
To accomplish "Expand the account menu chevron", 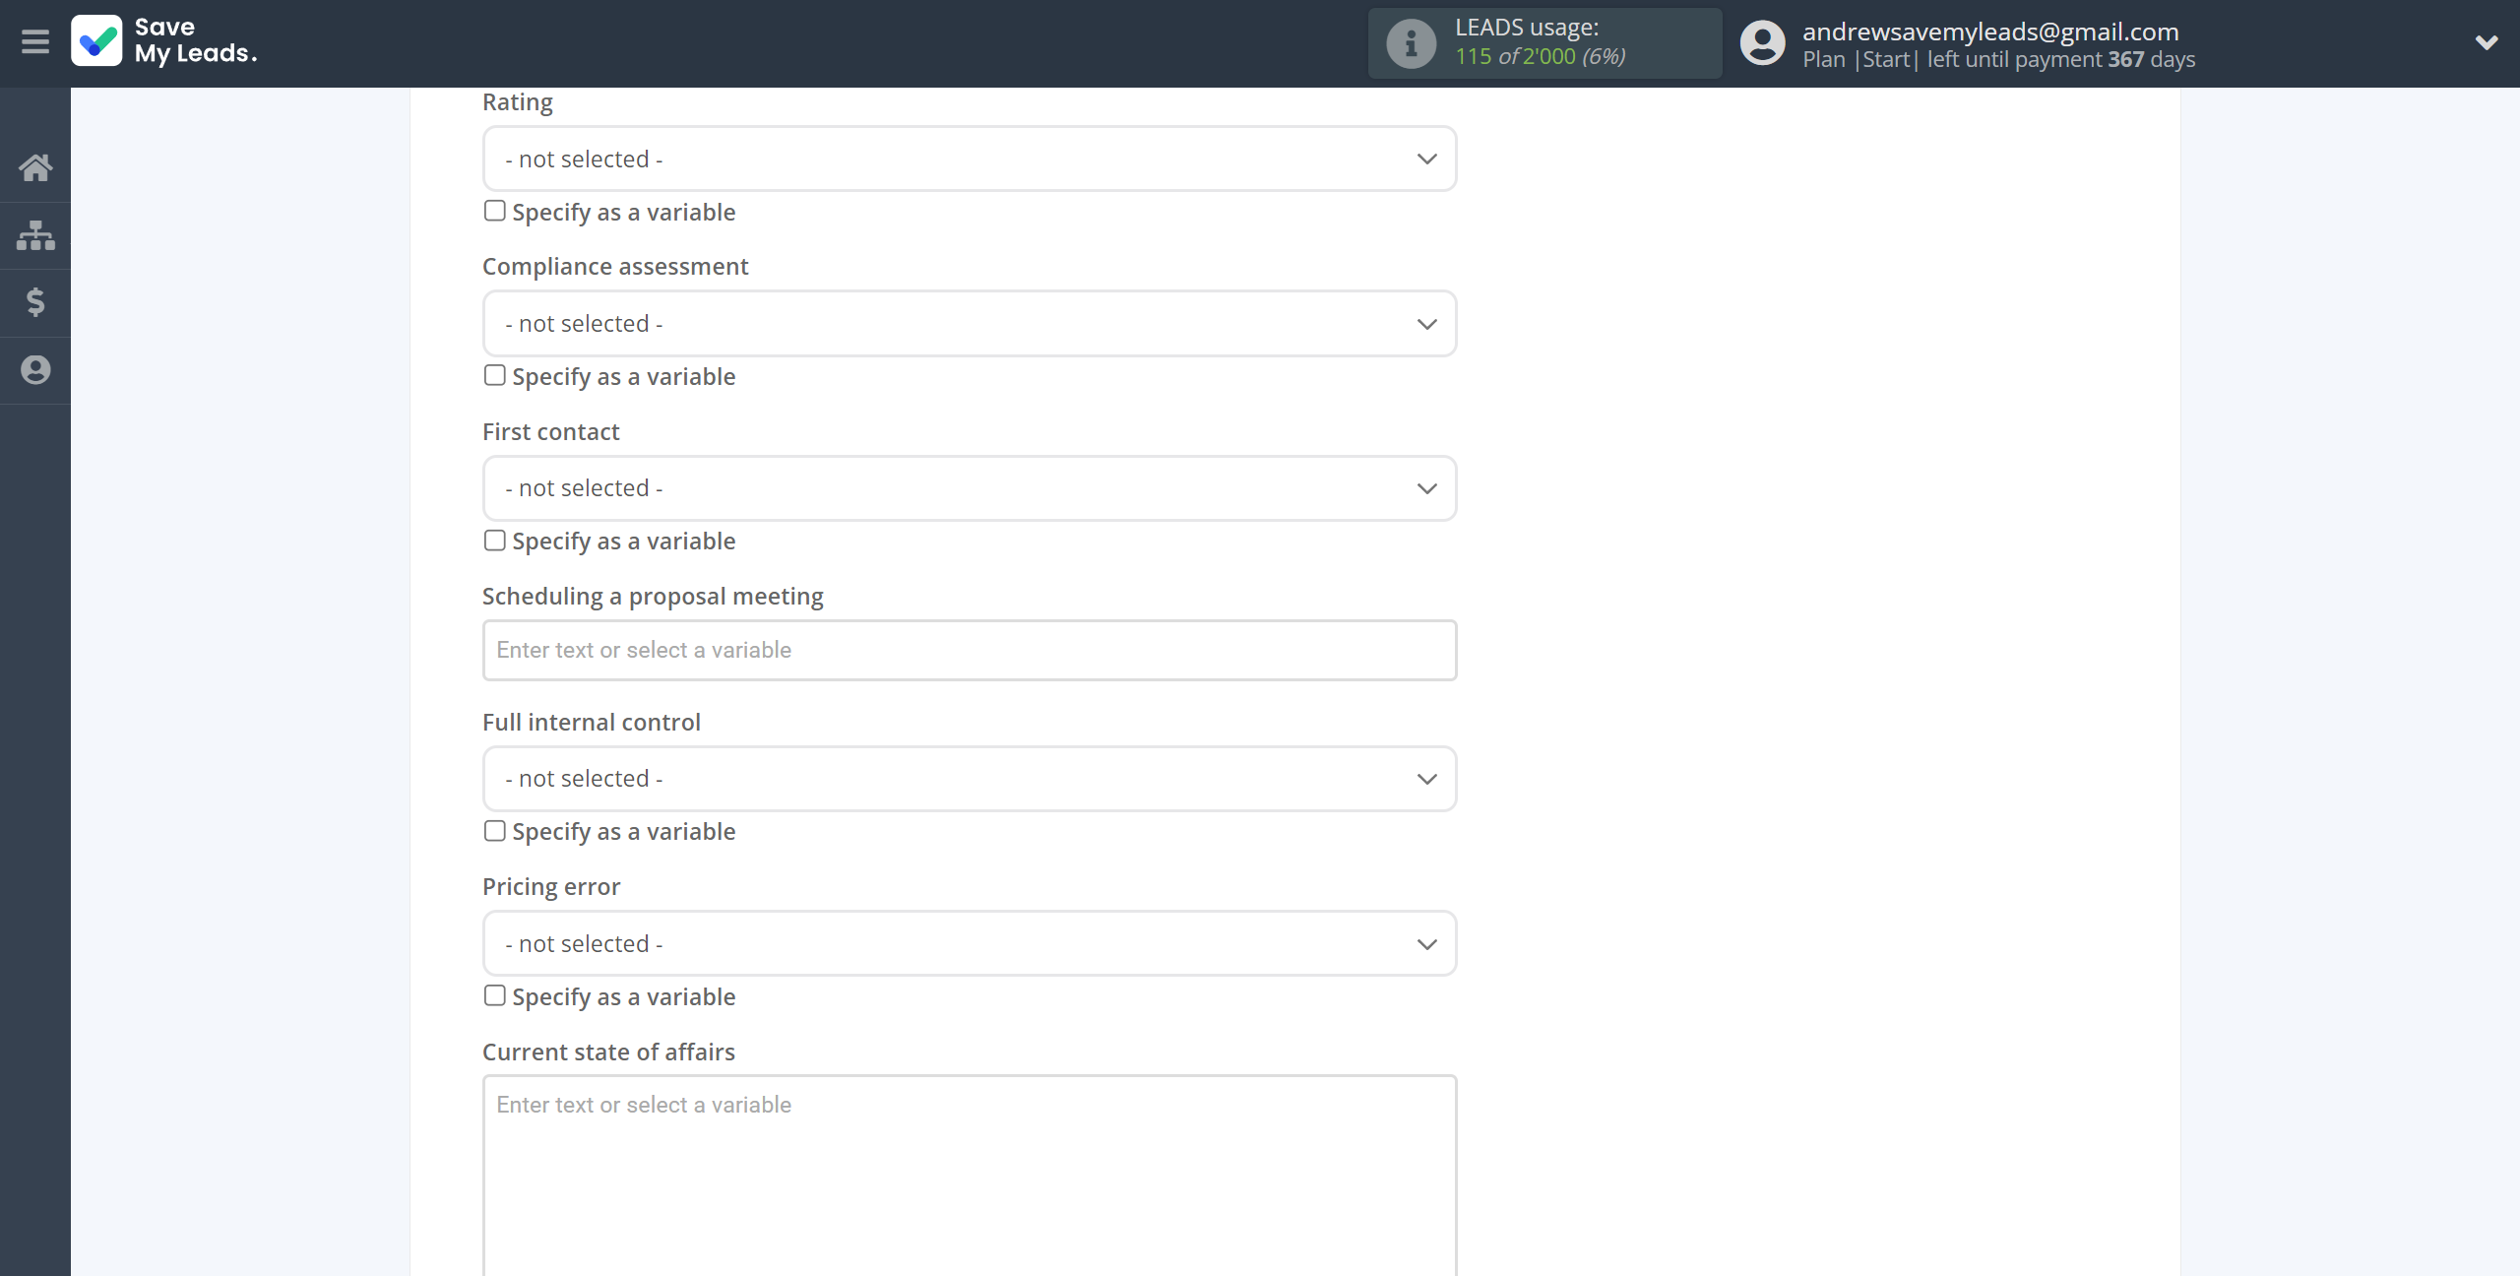I will pos(2487,42).
